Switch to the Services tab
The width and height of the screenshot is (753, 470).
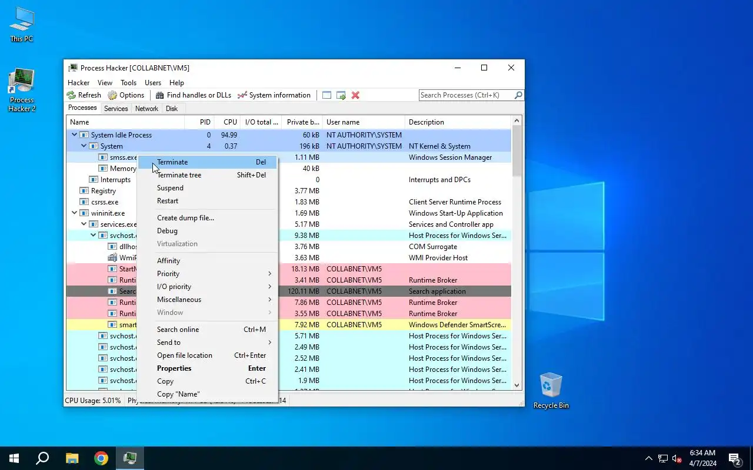point(116,109)
